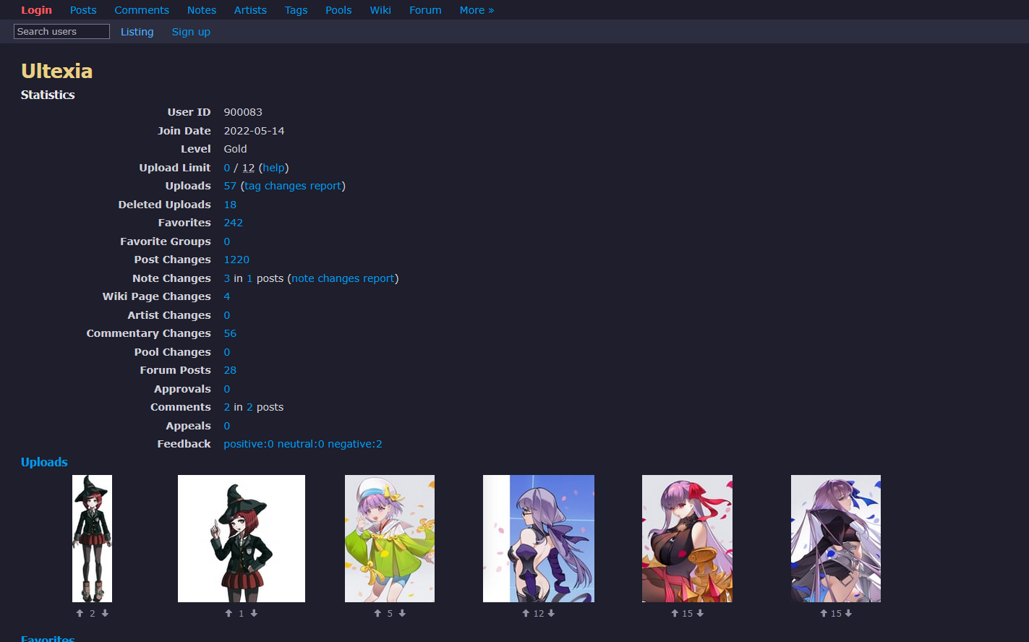Open the red-haired witch on white thumbnail

point(242,539)
